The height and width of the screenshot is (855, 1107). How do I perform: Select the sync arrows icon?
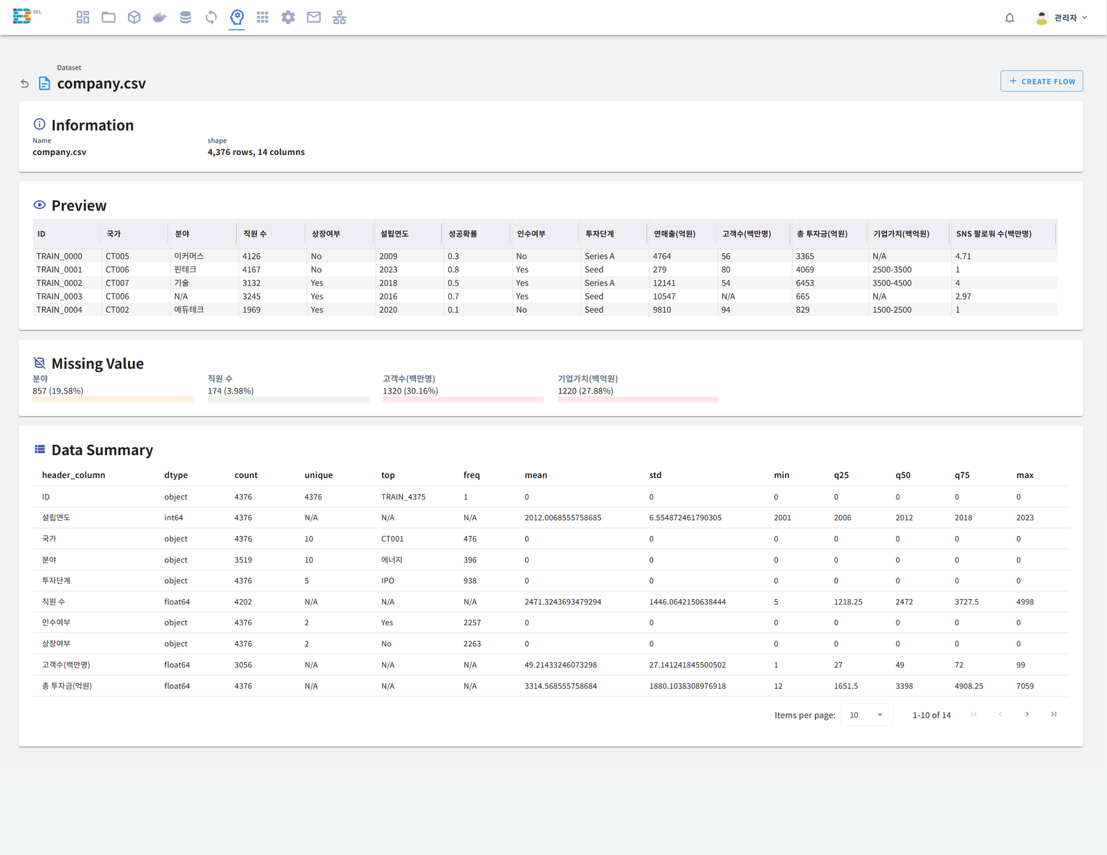pos(211,17)
